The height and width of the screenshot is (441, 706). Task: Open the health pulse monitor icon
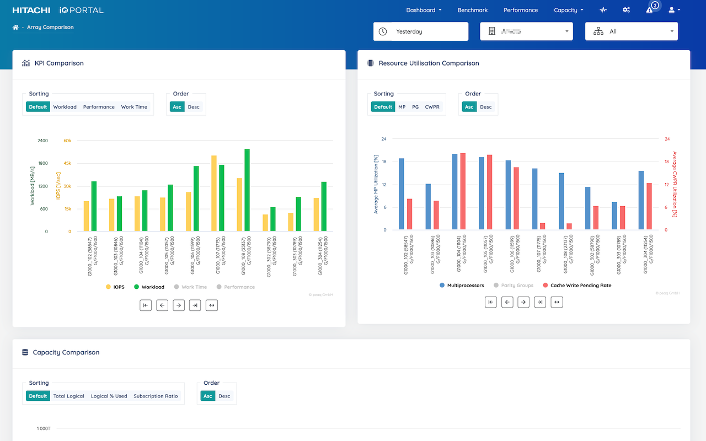(x=603, y=10)
